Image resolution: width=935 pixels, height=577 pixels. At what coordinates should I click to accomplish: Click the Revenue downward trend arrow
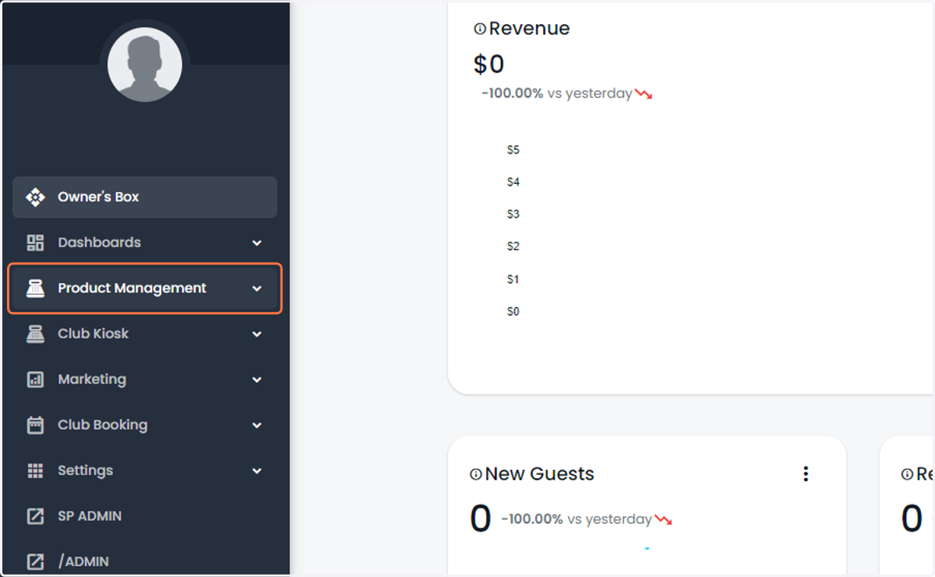click(x=643, y=94)
